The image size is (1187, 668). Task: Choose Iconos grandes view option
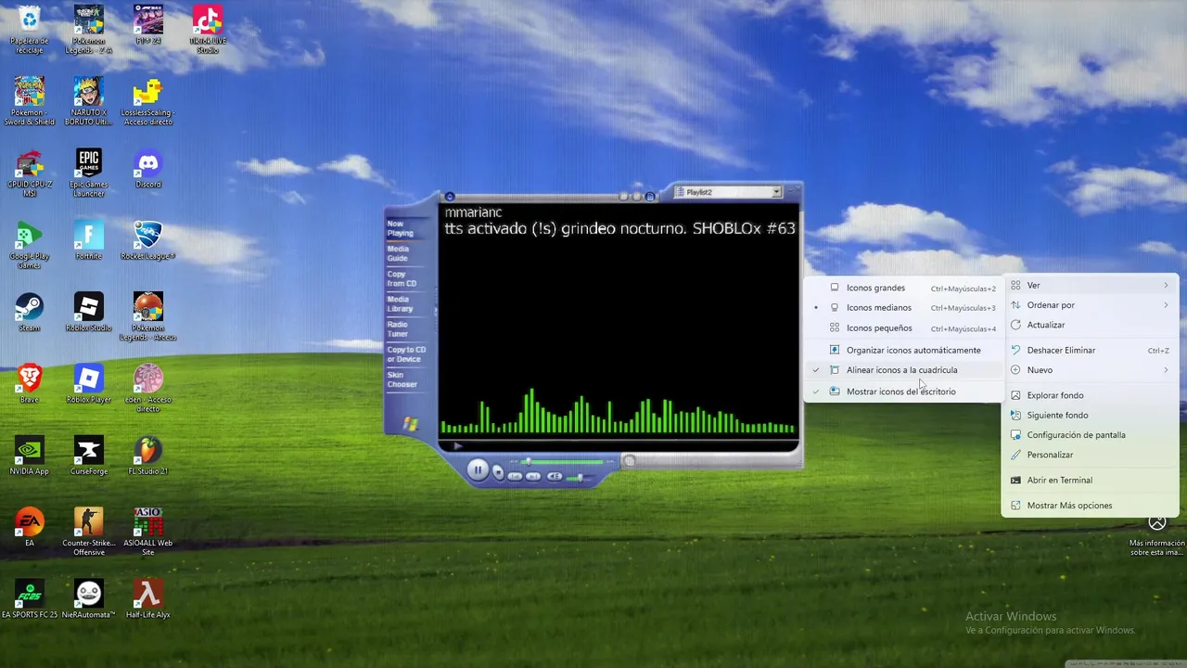903,288
